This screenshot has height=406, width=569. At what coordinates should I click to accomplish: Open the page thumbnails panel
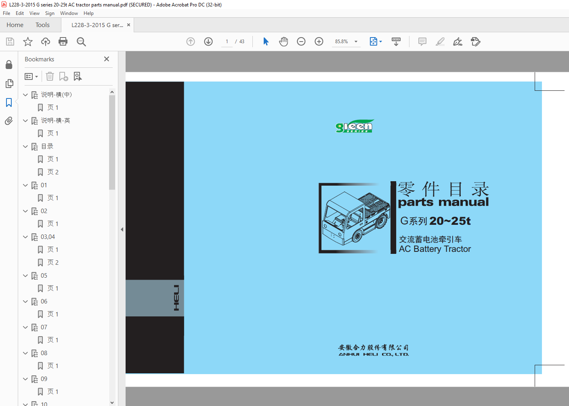click(x=9, y=84)
